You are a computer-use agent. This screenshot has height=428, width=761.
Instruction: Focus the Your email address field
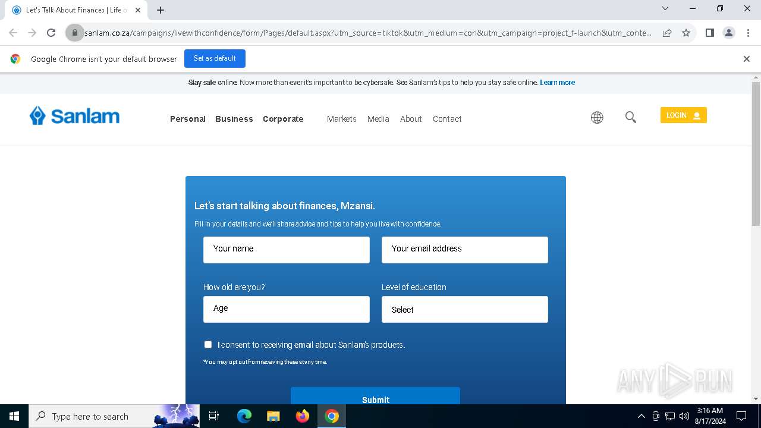point(465,250)
